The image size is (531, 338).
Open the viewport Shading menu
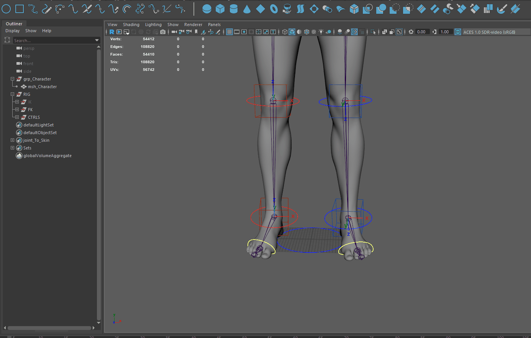pos(131,25)
